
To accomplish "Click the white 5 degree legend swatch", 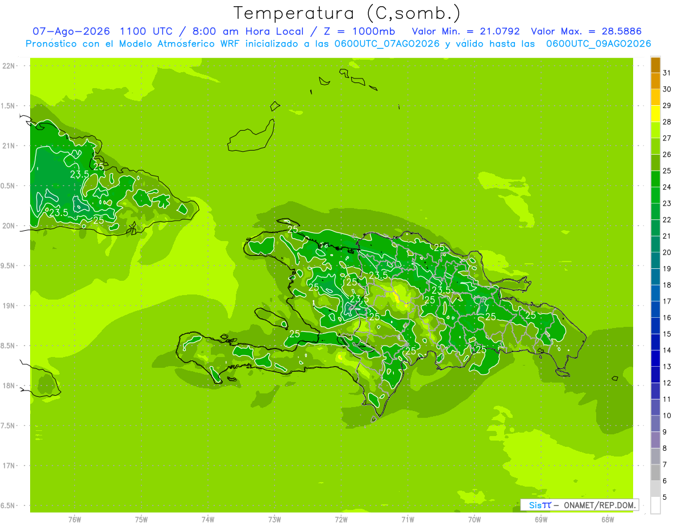I will click(x=655, y=505).
